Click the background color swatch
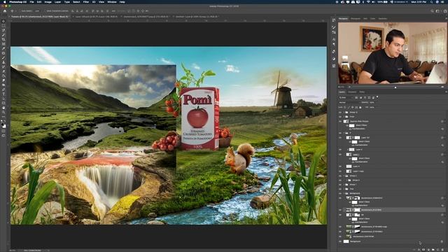The width and height of the screenshot is (448, 252). click(x=4, y=126)
